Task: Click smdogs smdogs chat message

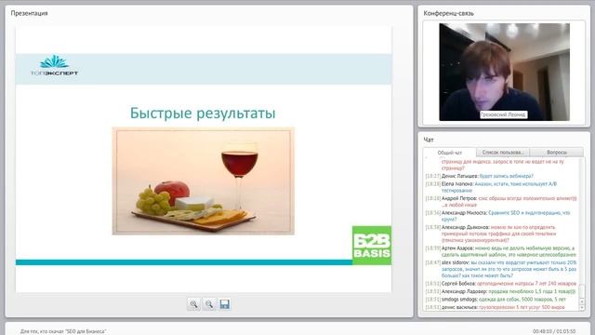Action: coord(496,300)
